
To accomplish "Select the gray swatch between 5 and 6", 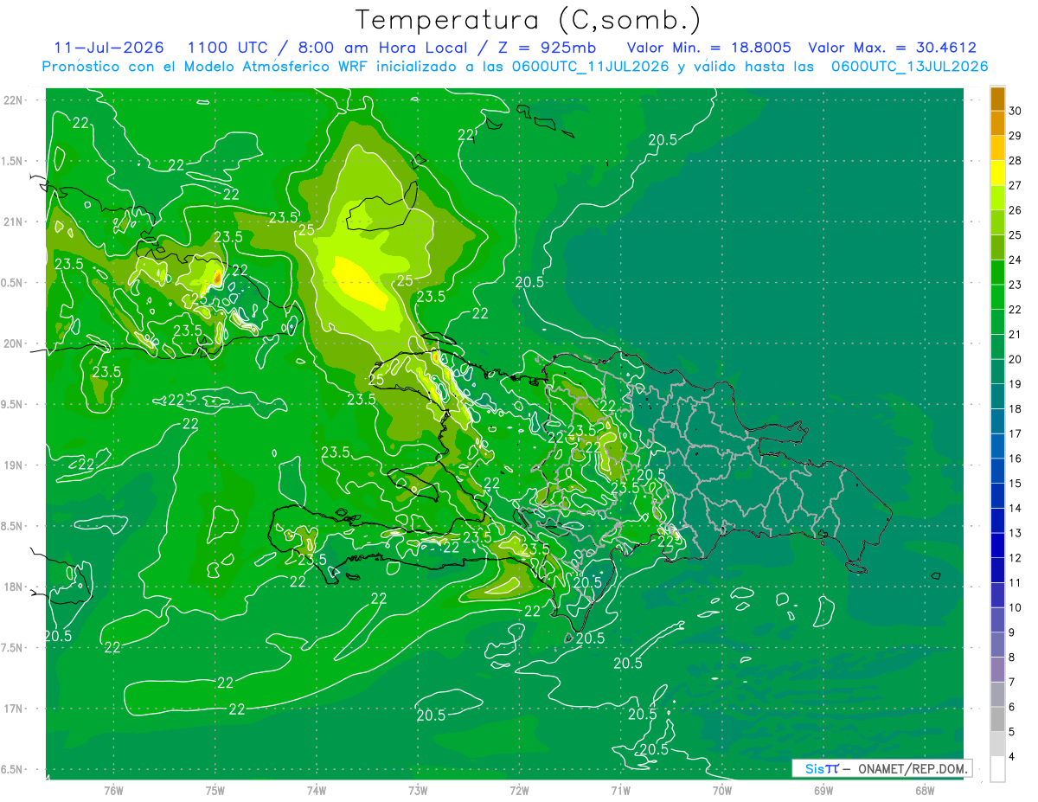I will [x=997, y=720].
